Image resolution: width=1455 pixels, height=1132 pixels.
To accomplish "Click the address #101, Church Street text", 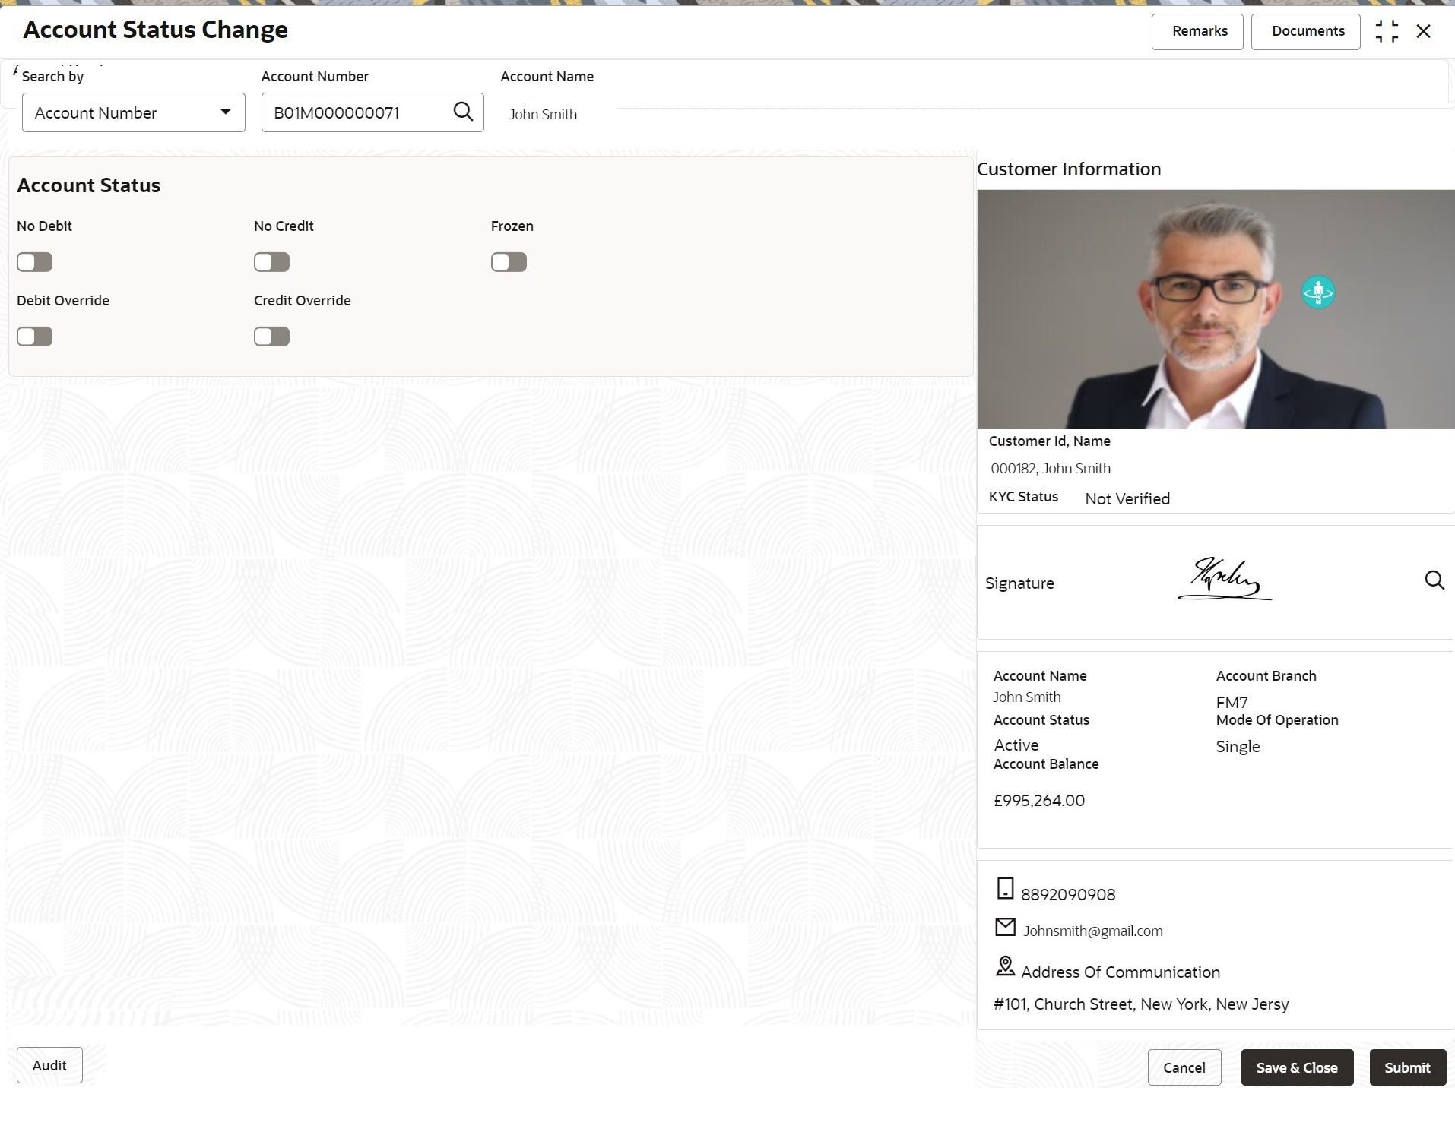I will [1141, 1004].
